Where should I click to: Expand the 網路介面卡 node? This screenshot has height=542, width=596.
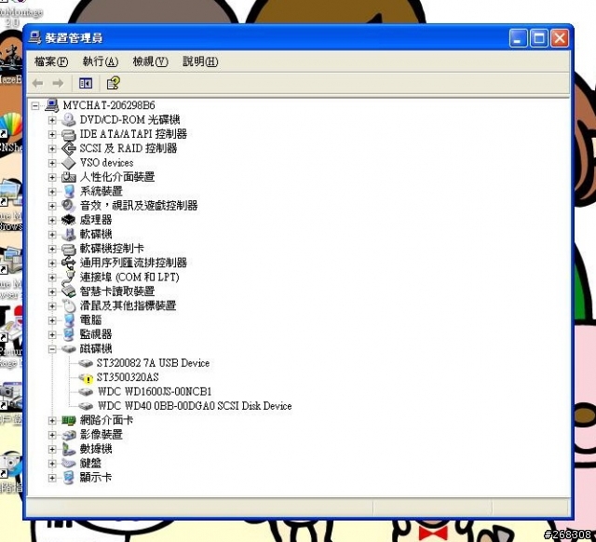52,420
